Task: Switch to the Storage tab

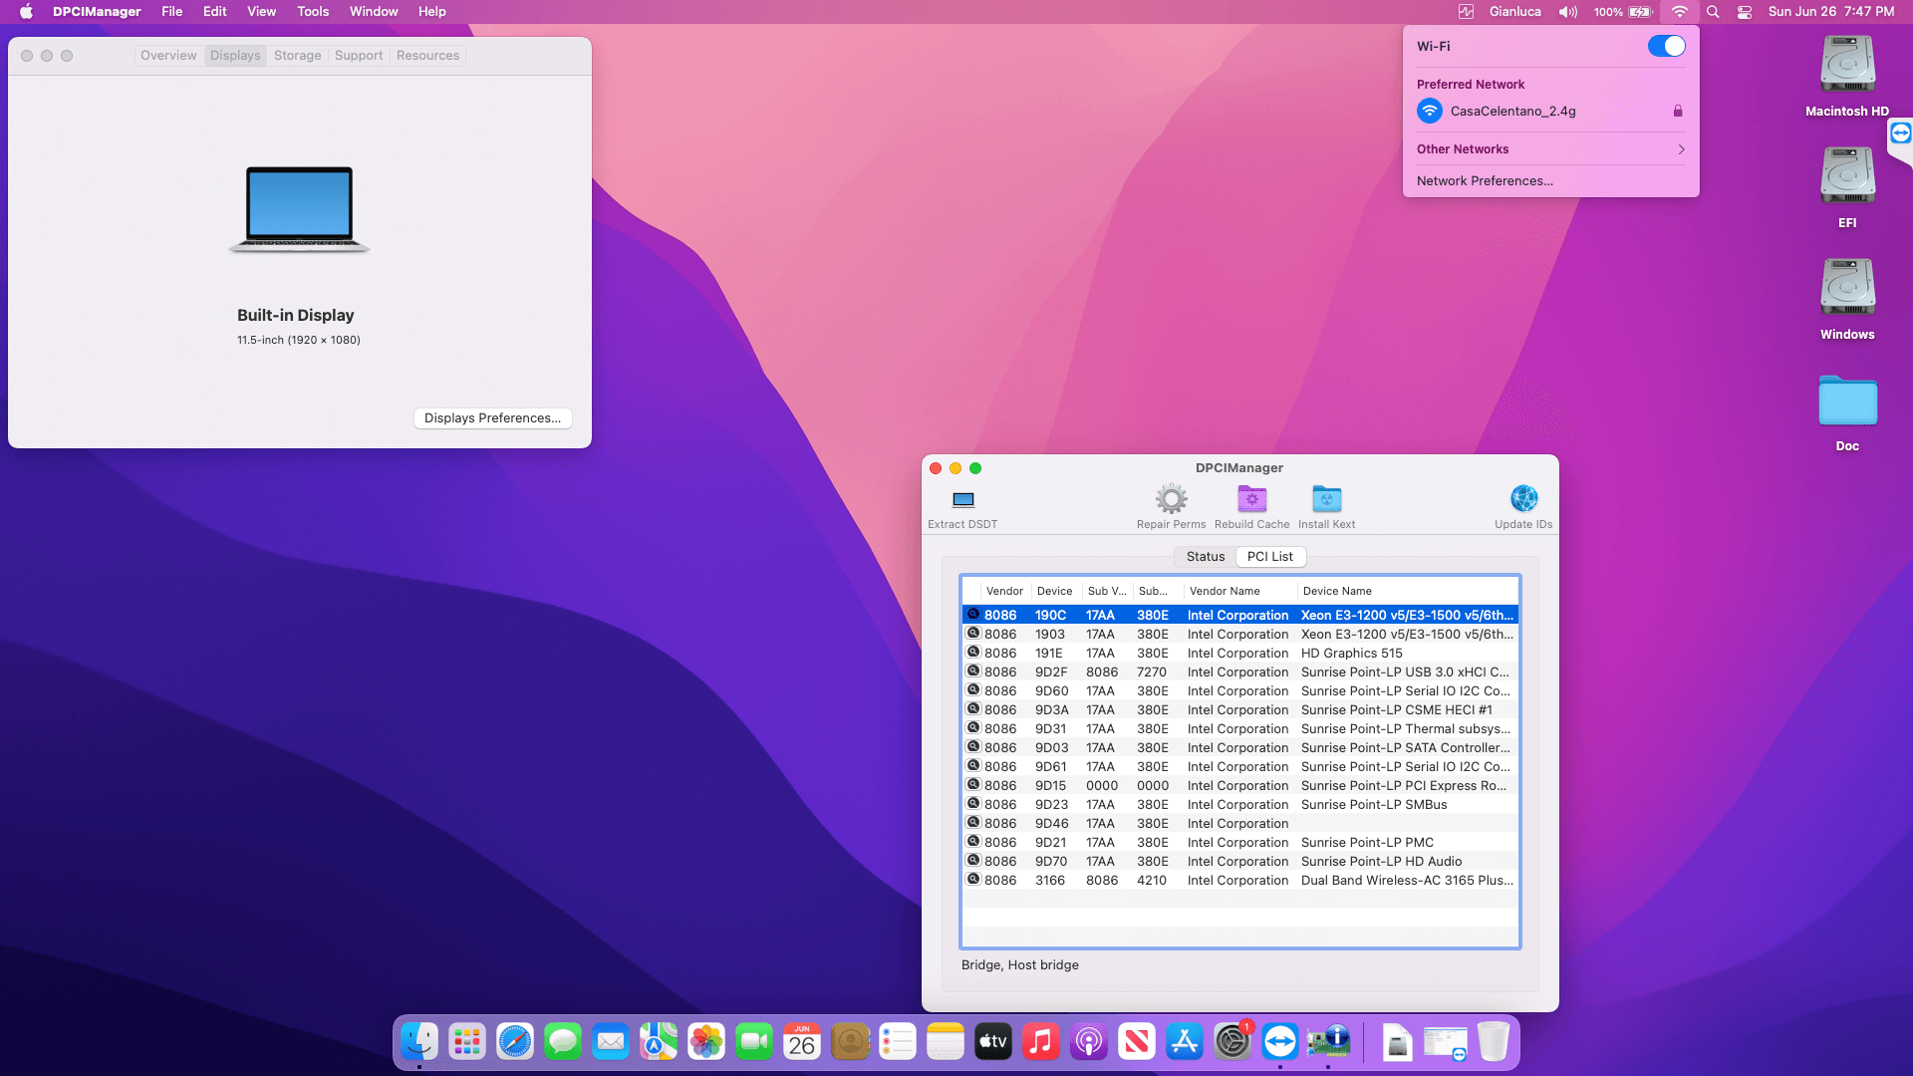Action: pos(298,56)
